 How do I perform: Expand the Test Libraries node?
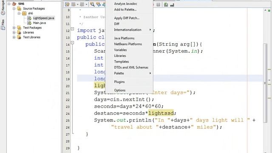(14, 37)
